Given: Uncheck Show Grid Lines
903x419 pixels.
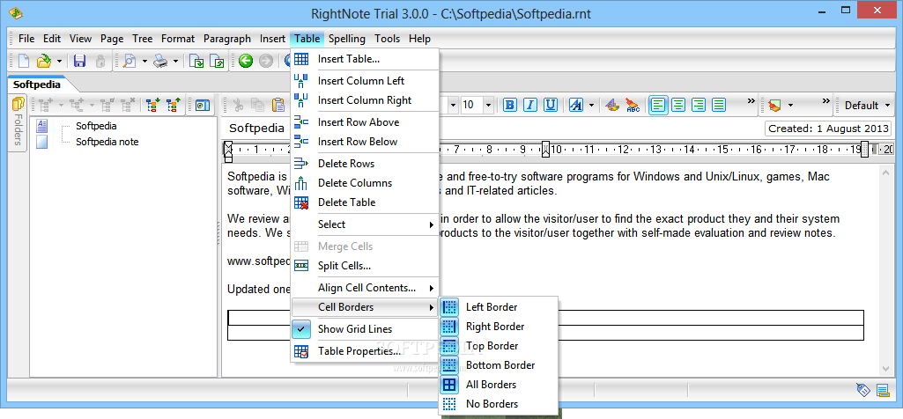Looking at the screenshot, I should pos(365,329).
